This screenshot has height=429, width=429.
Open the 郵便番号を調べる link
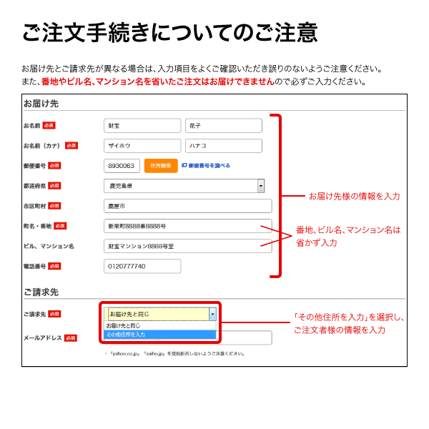[209, 166]
